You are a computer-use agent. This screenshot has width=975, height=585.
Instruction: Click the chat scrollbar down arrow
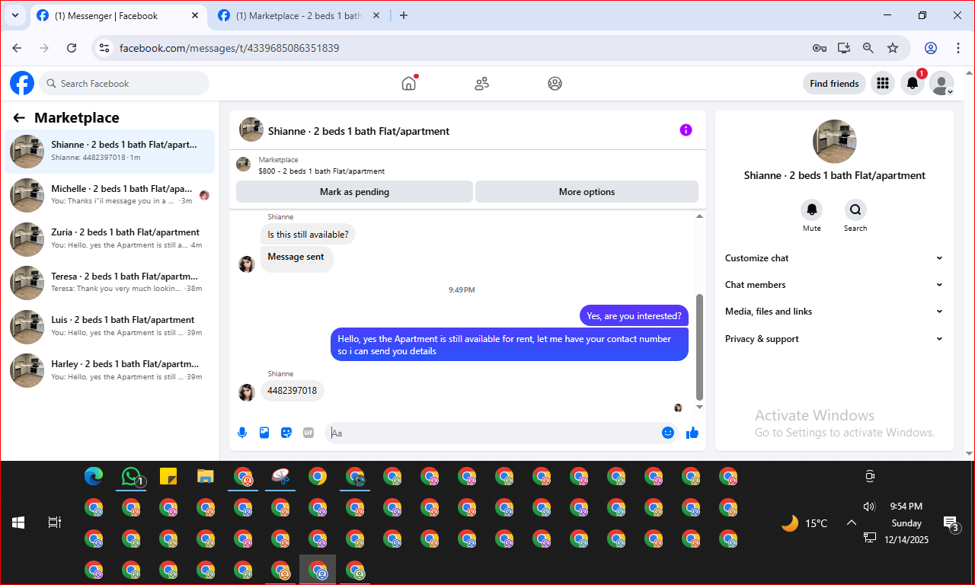coord(699,408)
